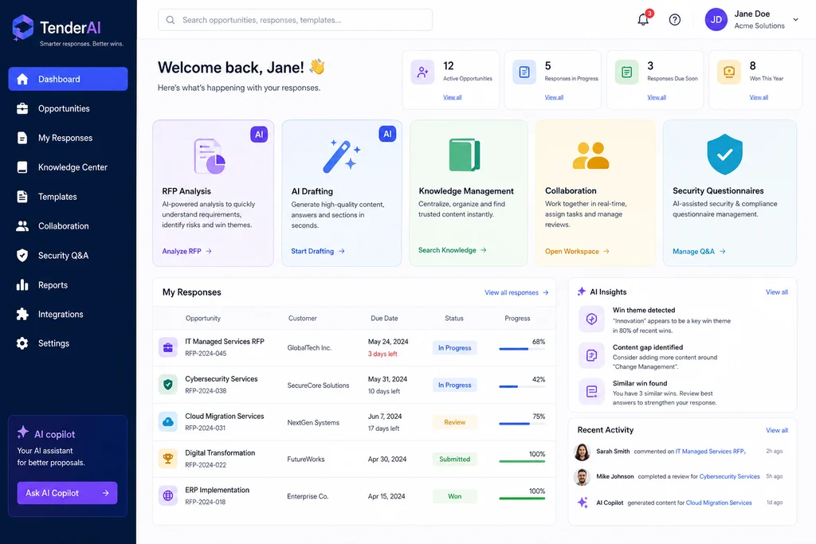
Task: Click the ERP Implementation globe icon
Action: coord(167,495)
